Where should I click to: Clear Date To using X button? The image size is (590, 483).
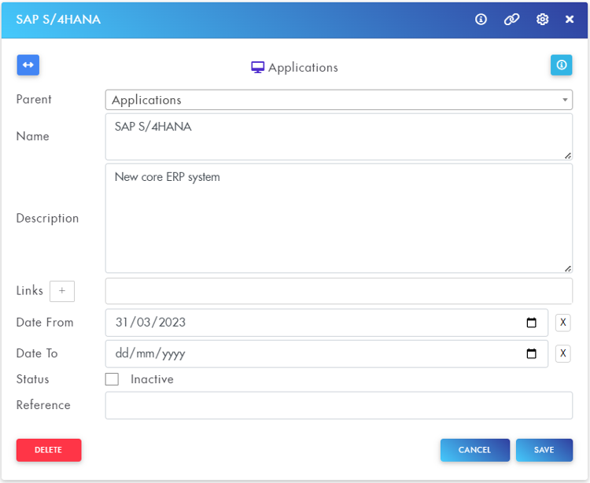(x=562, y=354)
